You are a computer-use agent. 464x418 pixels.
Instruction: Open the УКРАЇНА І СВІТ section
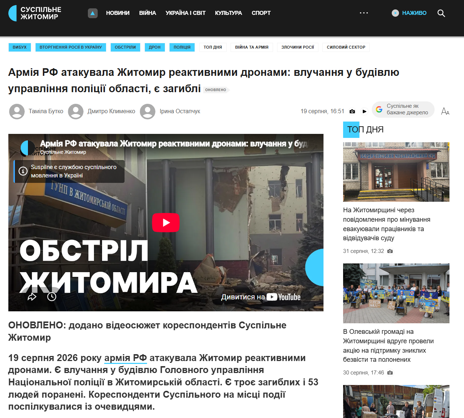[186, 13]
